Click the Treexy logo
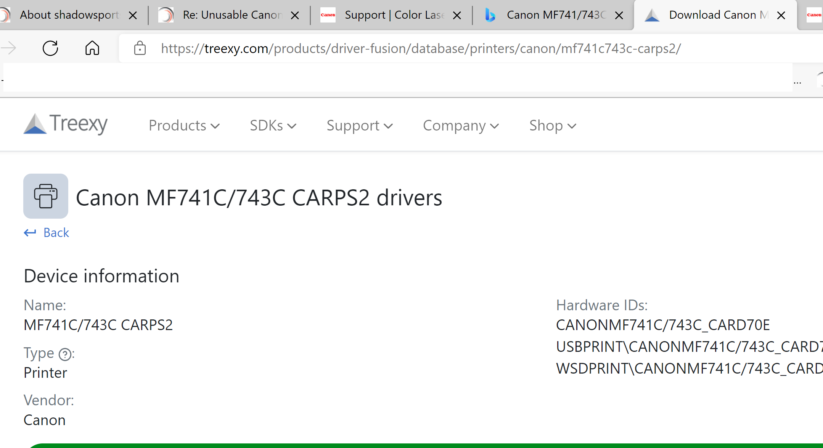Image resolution: width=823 pixels, height=448 pixels. [65, 124]
